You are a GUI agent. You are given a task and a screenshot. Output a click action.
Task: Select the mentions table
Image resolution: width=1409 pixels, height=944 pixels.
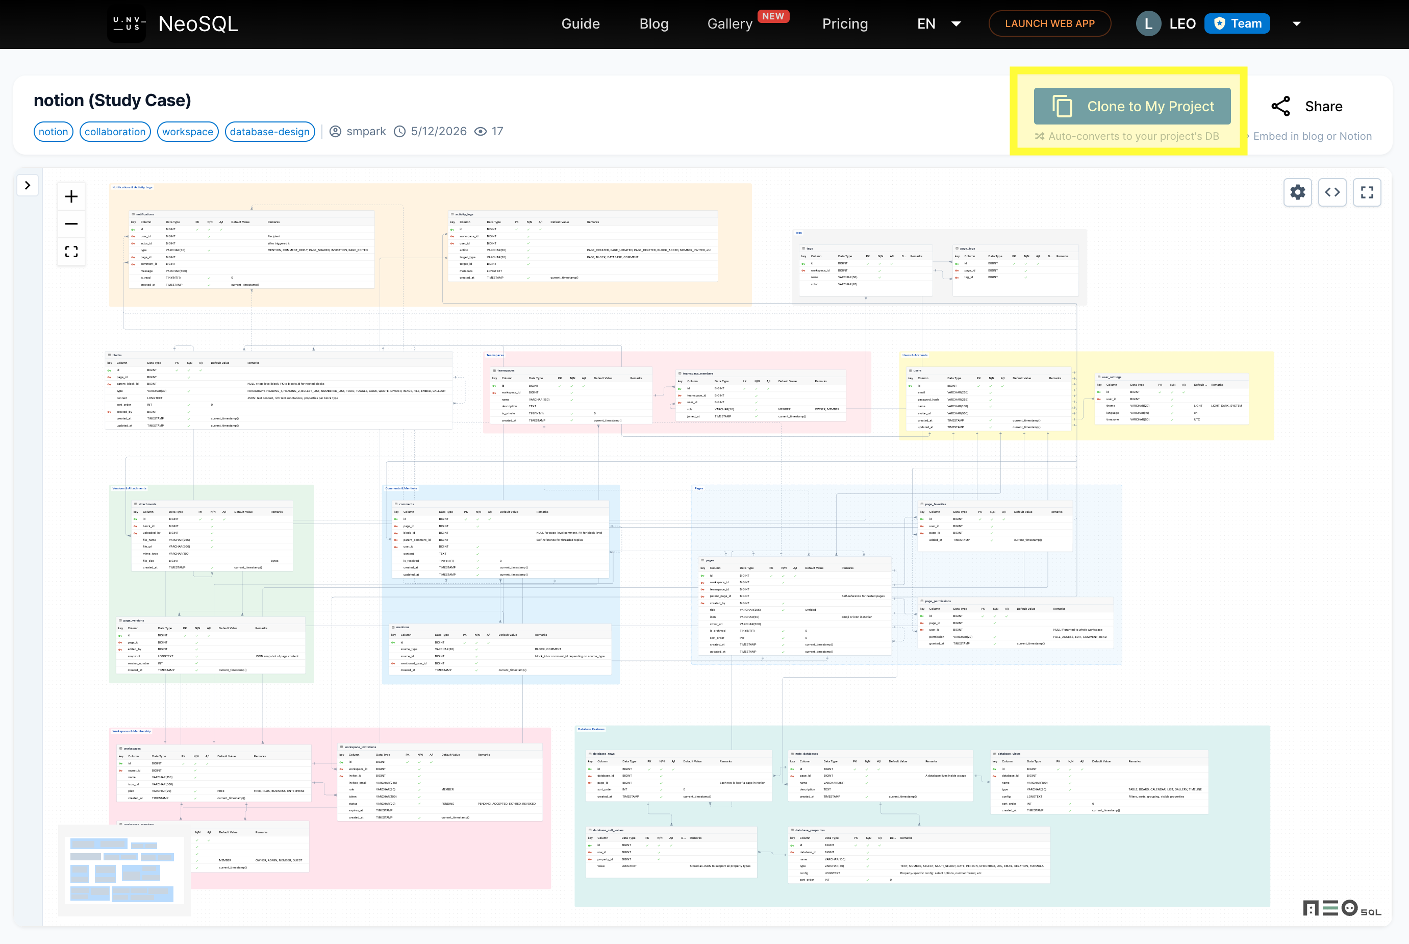[x=500, y=650]
